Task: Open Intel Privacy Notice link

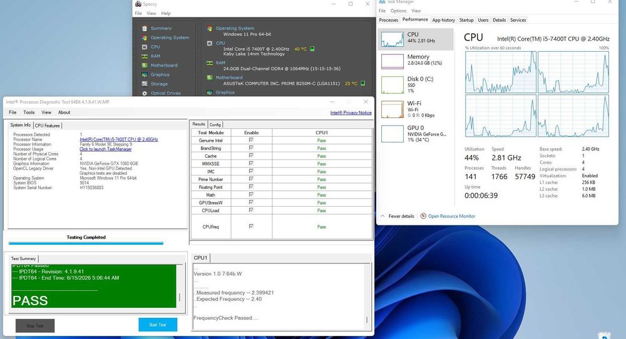Action: click(x=351, y=113)
